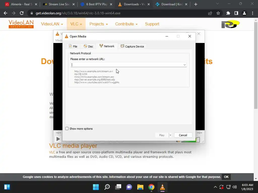The width and height of the screenshot is (258, 193).
Task: Open the VideoLAN dropdown menu on website
Action: [x=52, y=24]
